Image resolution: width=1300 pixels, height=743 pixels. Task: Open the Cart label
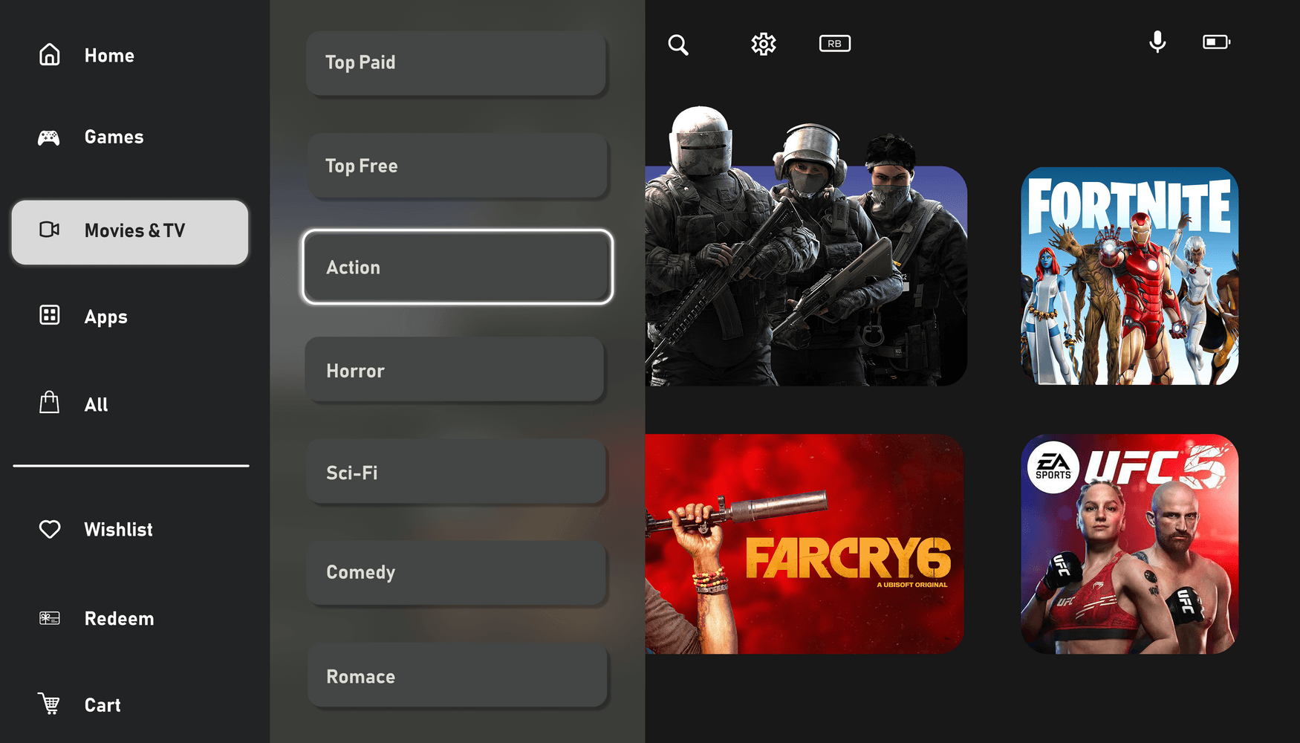pos(103,705)
